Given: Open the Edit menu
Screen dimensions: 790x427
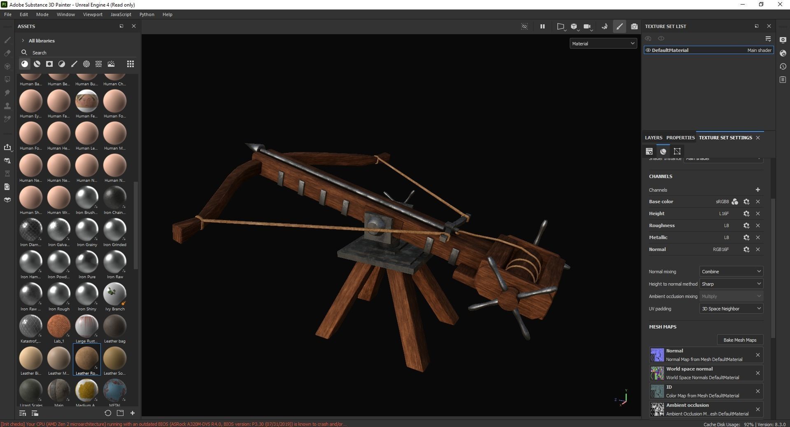Looking at the screenshot, I should point(24,14).
